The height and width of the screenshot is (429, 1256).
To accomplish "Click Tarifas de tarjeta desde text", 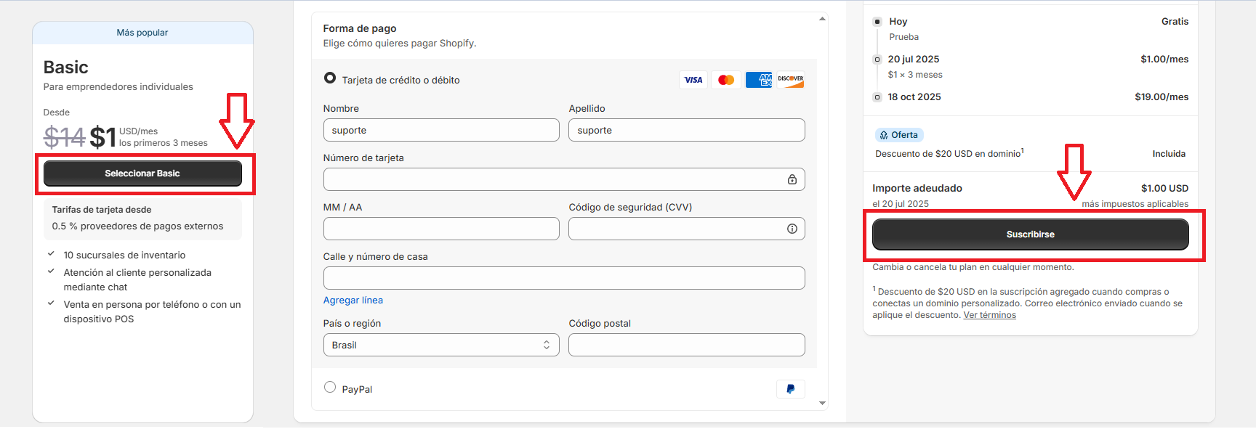I will (102, 210).
